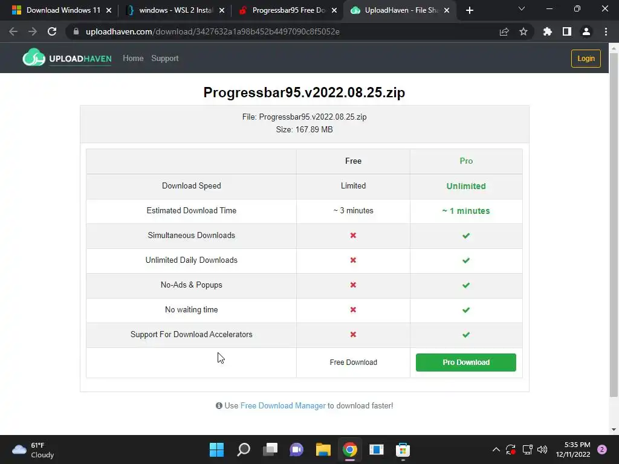Click the Pro column header
This screenshot has height=464, width=619.
pos(466,161)
